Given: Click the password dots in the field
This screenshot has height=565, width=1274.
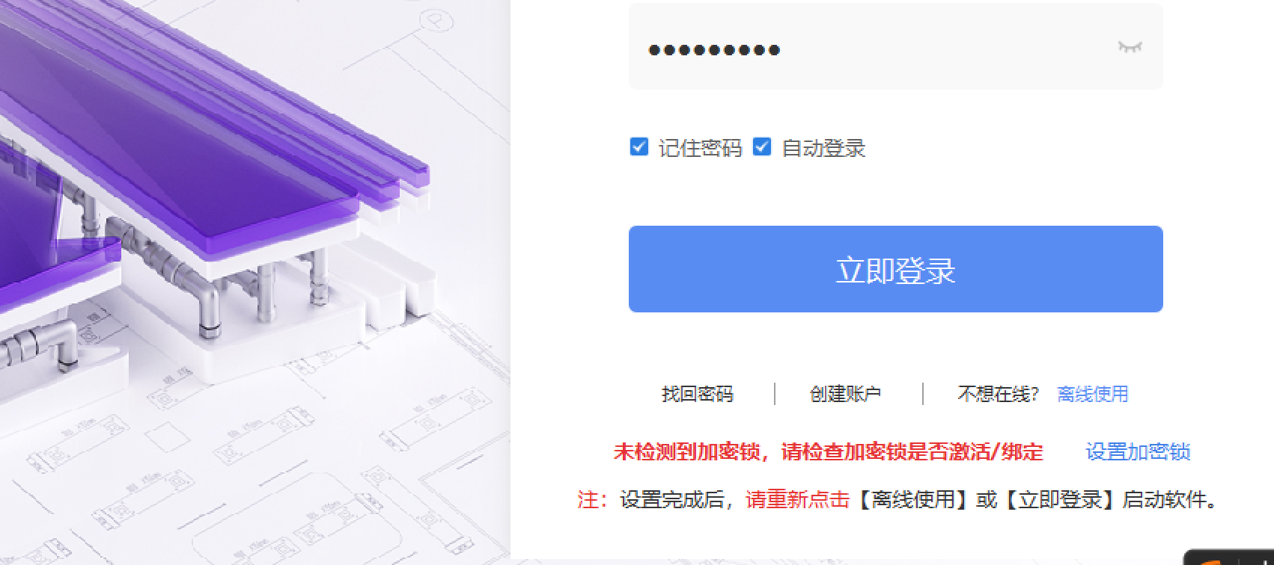Looking at the screenshot, I should (714, 50).
